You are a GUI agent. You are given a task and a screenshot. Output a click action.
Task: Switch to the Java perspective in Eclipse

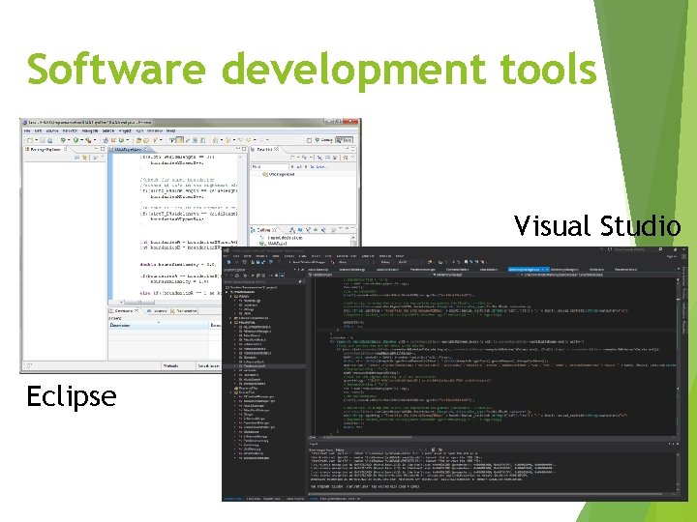coord(345,140)
